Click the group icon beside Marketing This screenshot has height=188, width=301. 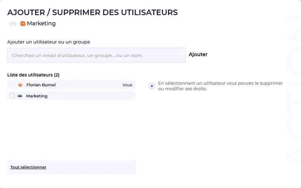(20, 96)
